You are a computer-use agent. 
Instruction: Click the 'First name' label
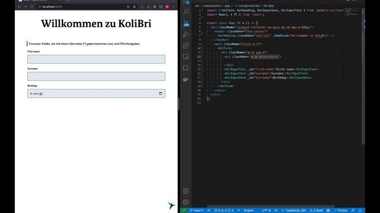(x=33, y=51)
